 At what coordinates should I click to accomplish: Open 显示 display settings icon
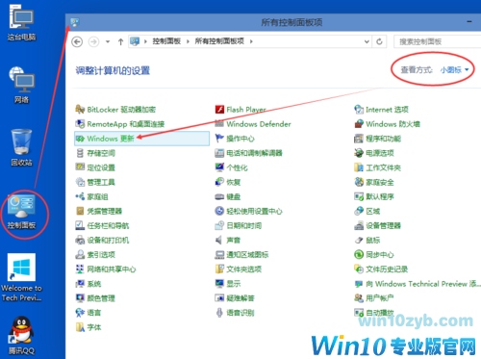pos(219,283)
